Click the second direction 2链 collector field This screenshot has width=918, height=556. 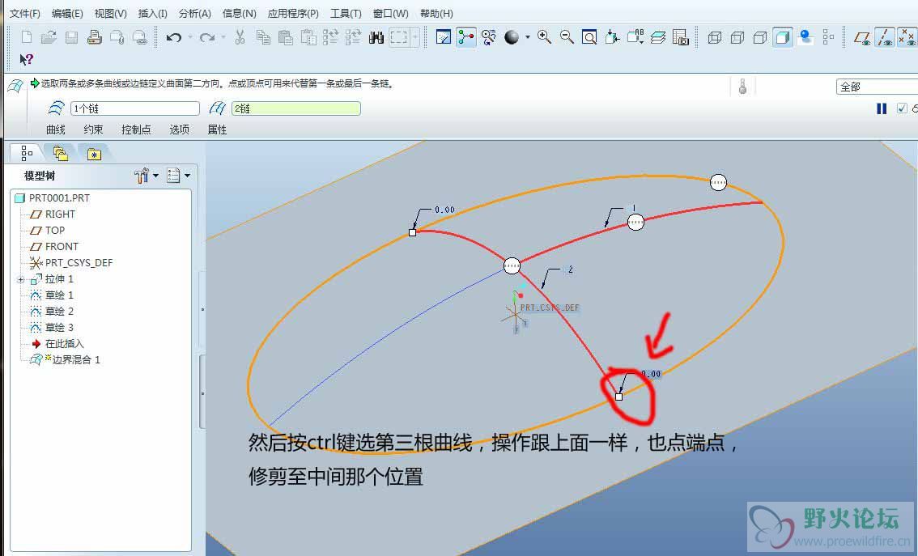point(296,108)
